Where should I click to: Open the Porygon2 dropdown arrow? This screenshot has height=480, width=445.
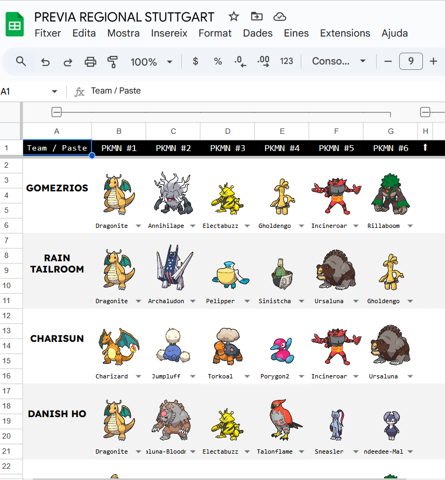[301, 377]
